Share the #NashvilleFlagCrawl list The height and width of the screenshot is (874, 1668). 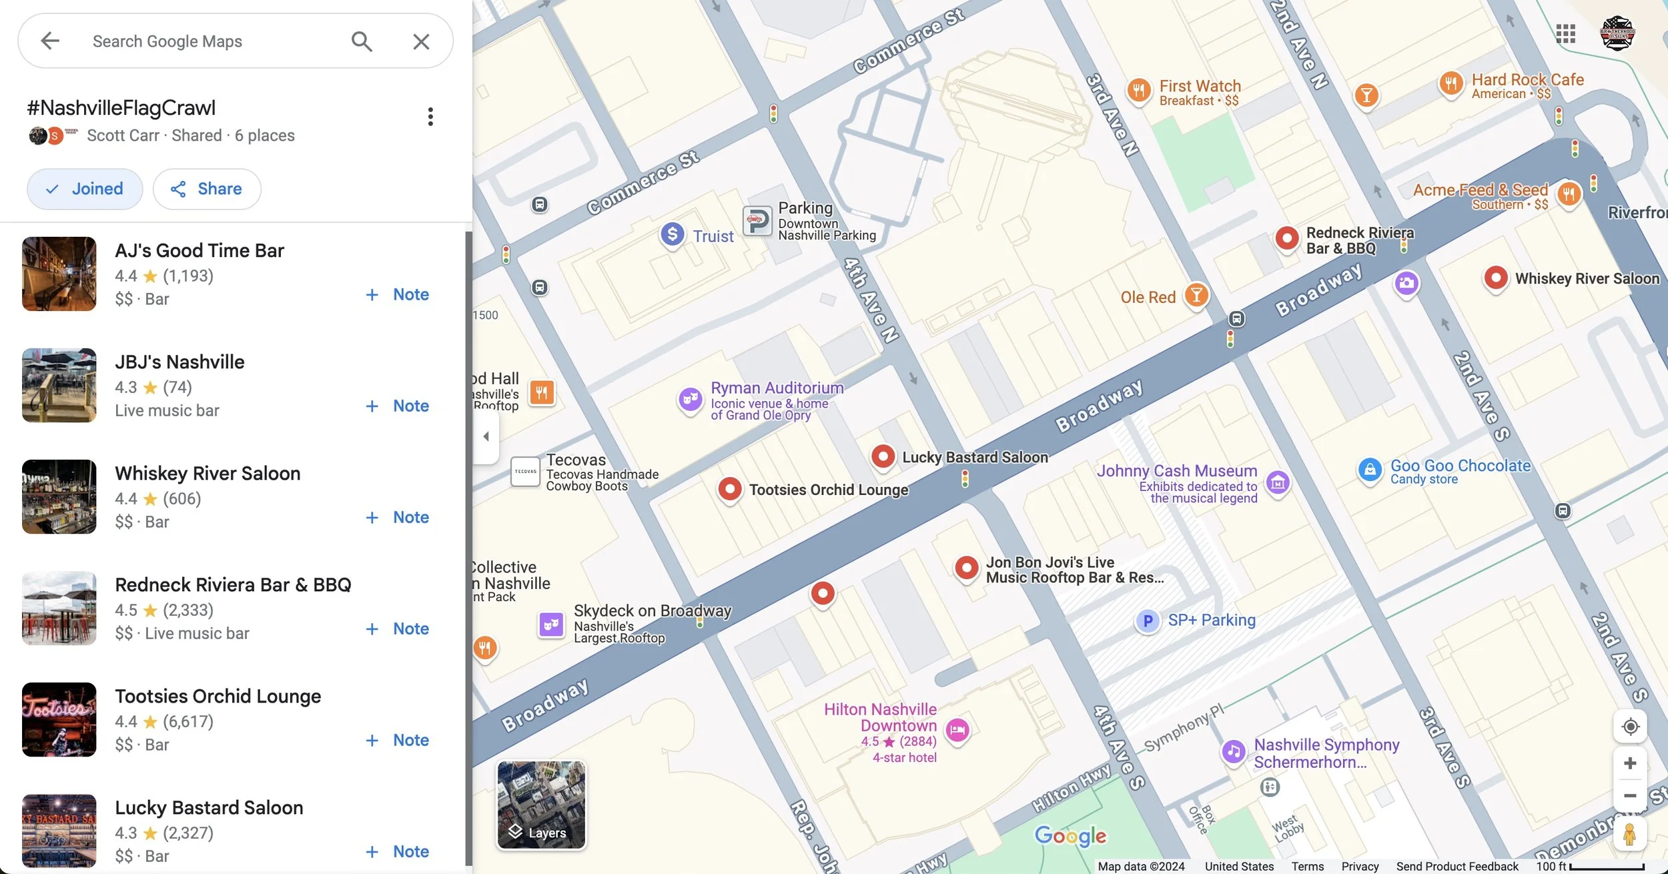207,189
